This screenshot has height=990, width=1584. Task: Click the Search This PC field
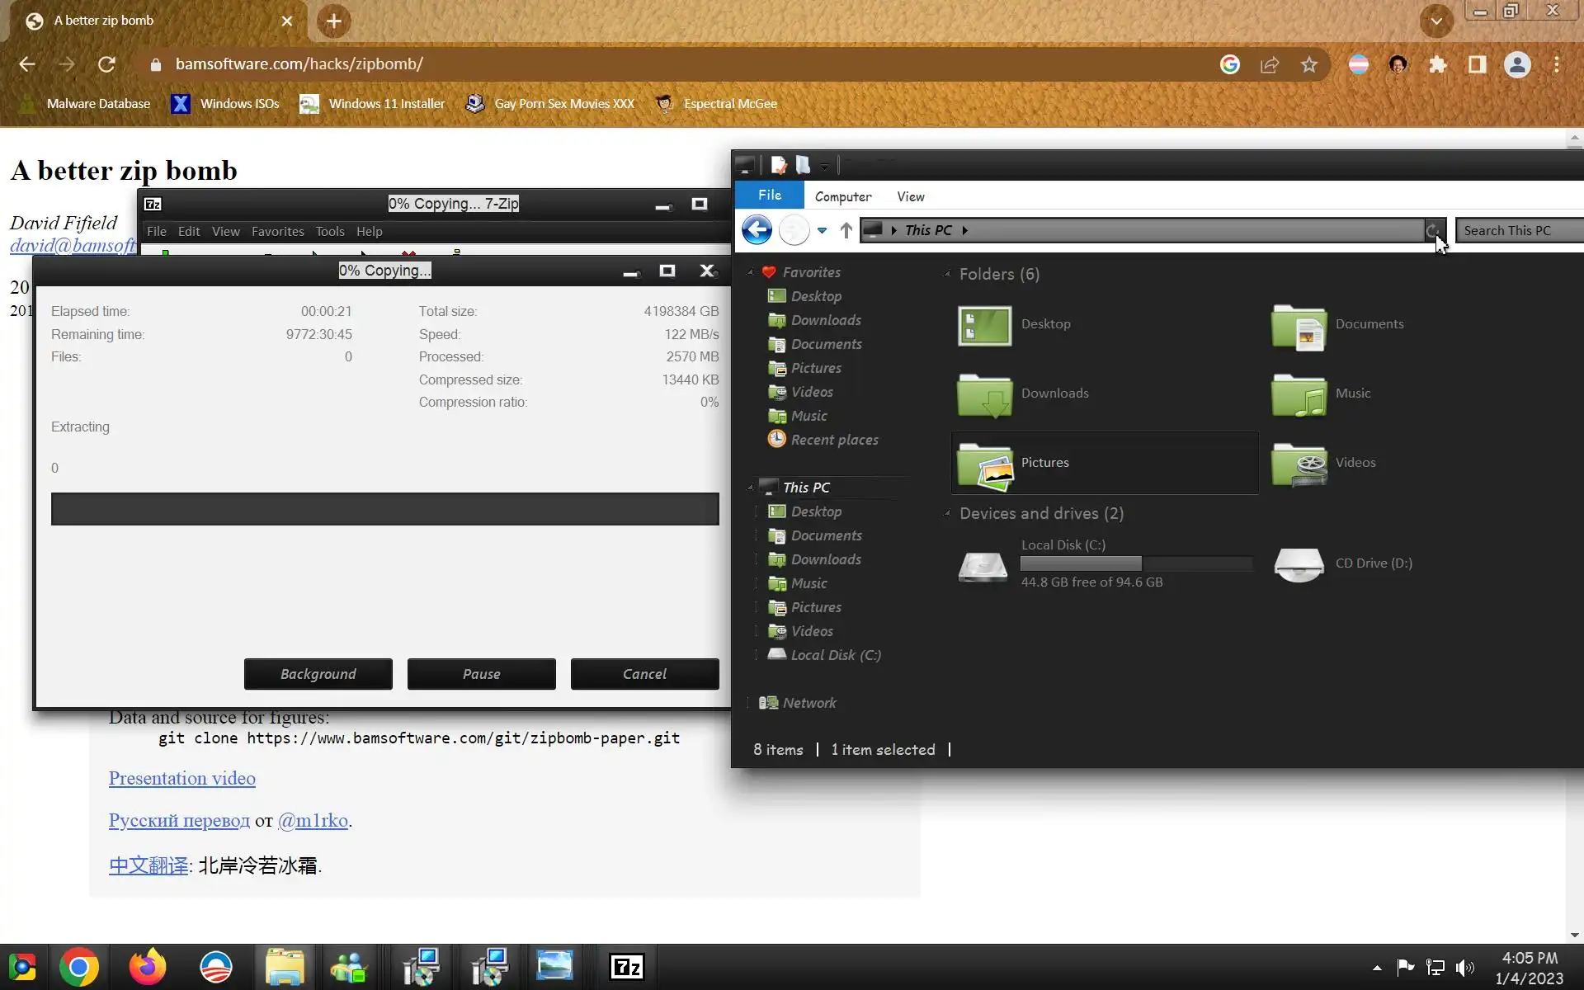(1518, 230)
